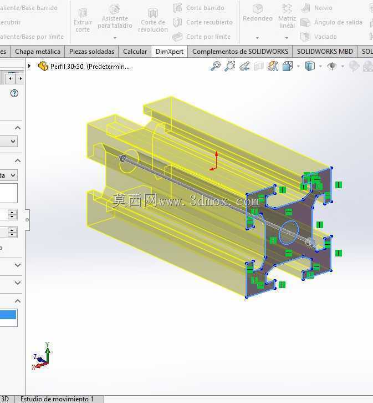Toggle the Hide/Show Items eye icon
The image size is (373, 403).
pos(332,66)
